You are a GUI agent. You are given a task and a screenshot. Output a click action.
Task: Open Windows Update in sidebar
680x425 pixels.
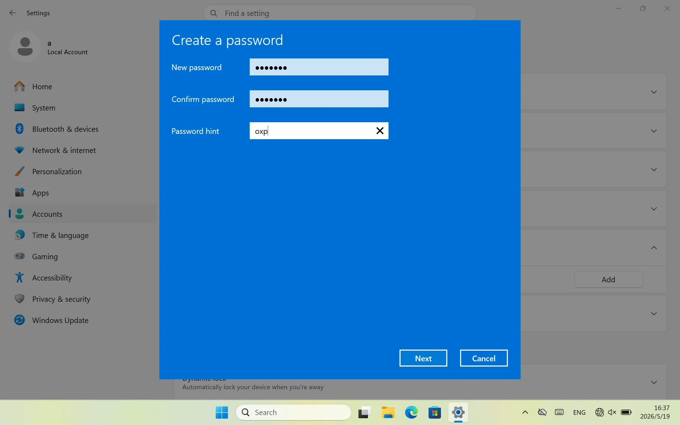(x=83, y=320)
